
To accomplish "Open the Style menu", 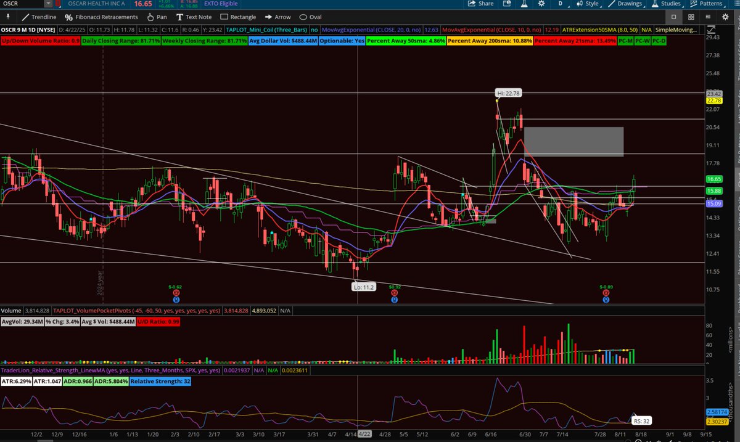I will click(x=588, y=4).
